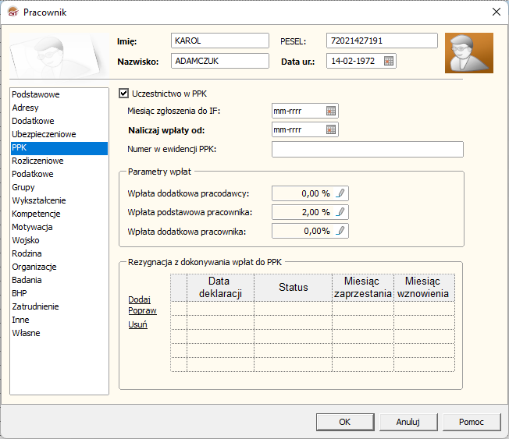
Task: Click the Miesiąc wznowienia column header
Action: pos(424,287)
